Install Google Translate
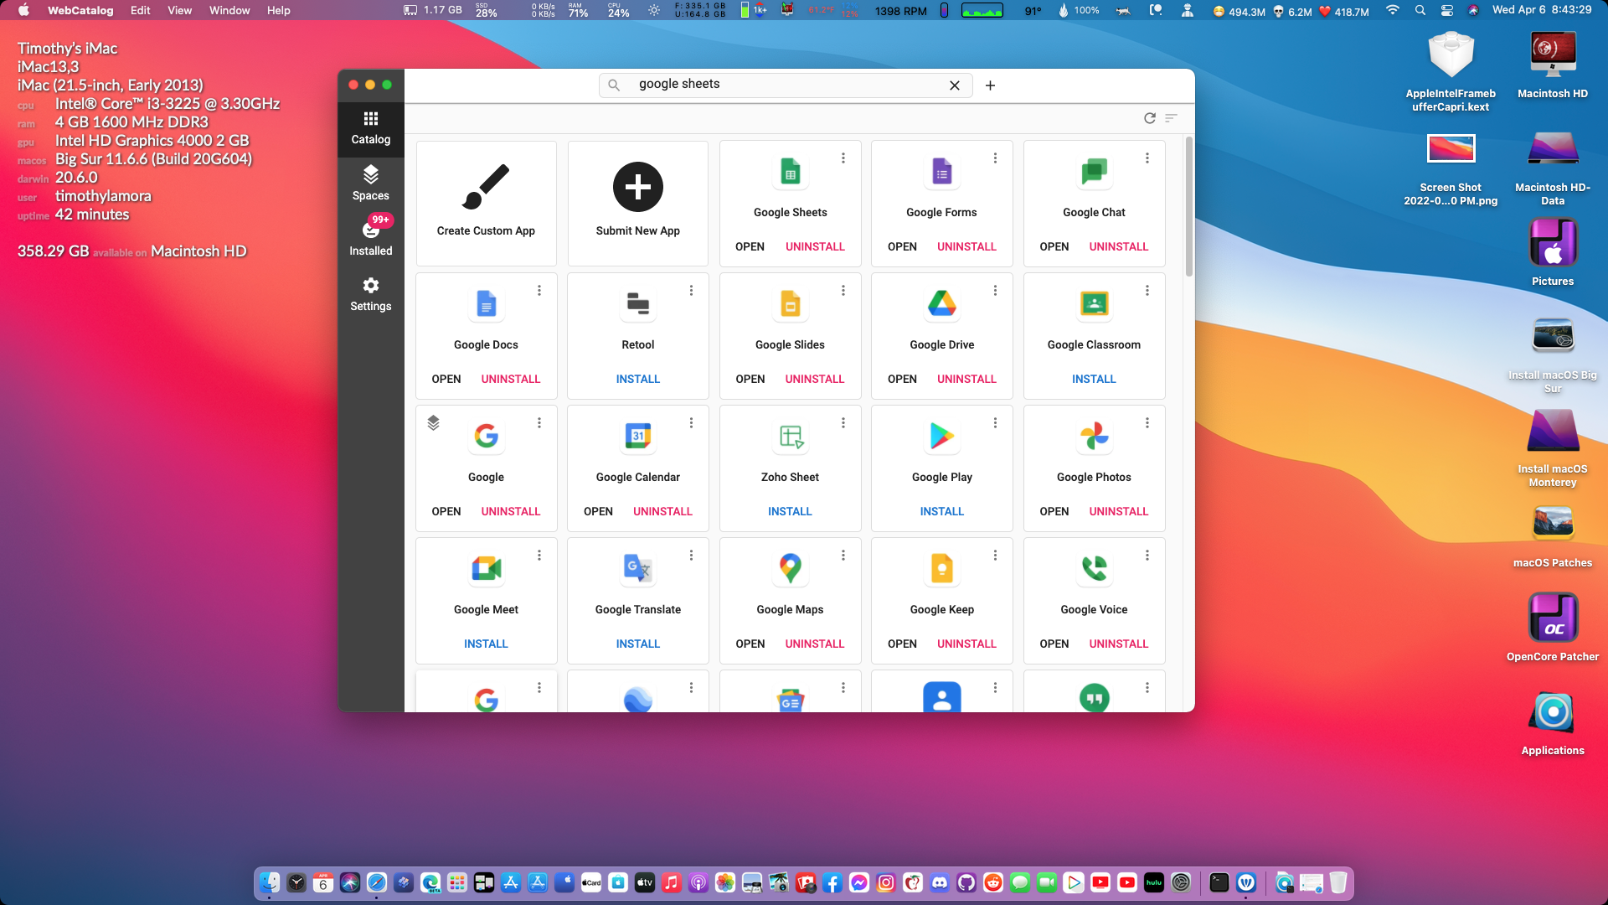Viewport: 1608px width, 905px height. [x=638, y=644]
